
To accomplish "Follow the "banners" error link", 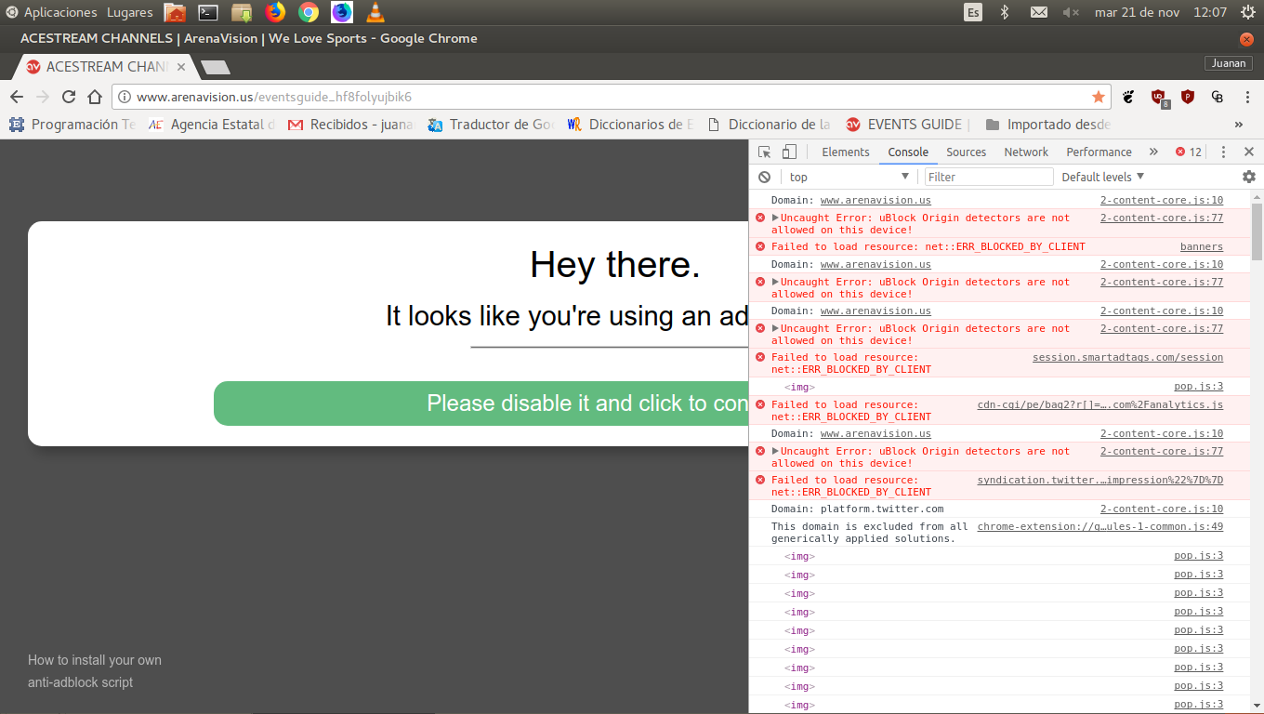I will point(1202,246).
